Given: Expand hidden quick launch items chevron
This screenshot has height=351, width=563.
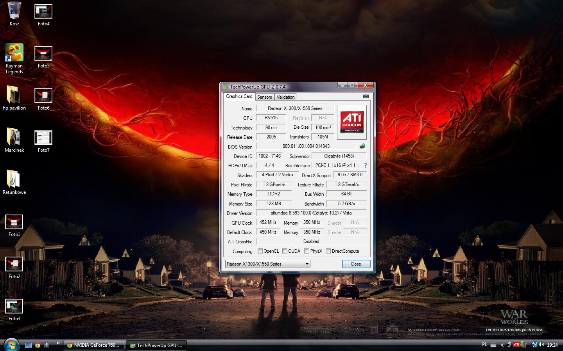Looking at the screenshot, I should pyautogui.click(x=58, y=343).
